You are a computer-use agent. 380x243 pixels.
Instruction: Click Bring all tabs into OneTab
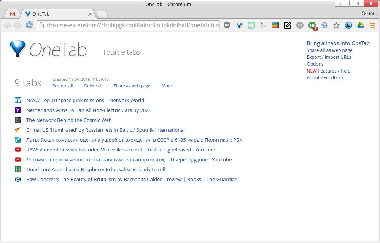tap(338, 43)
